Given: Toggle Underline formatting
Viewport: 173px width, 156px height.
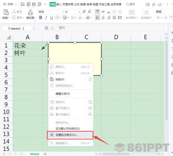Looking at the screenshot, I should (52, 18).
